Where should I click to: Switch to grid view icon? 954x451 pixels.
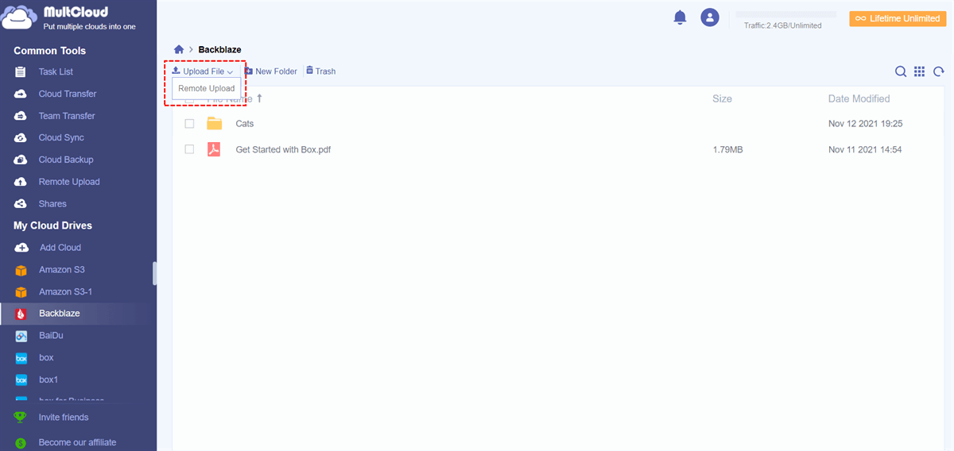(x=919, y=71)
